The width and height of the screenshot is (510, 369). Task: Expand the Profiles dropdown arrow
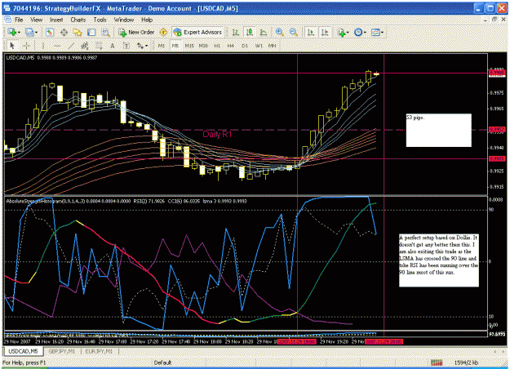coord(36,32)
